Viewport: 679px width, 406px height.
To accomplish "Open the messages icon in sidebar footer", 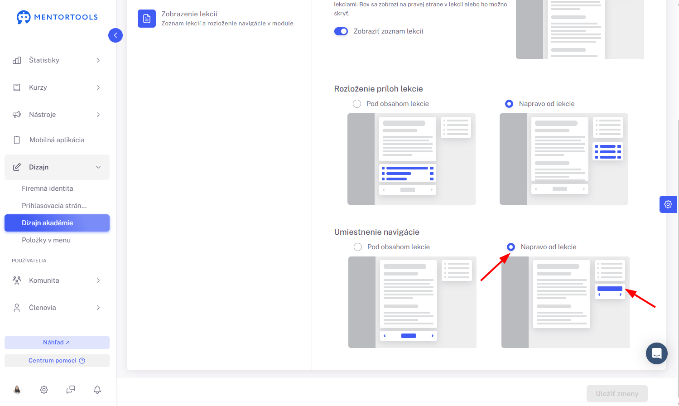I will [x=71, y=390].
